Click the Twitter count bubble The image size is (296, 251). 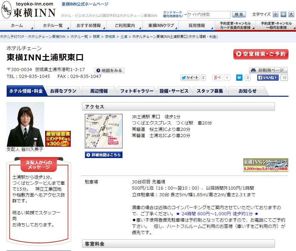[x=203, y=78]
